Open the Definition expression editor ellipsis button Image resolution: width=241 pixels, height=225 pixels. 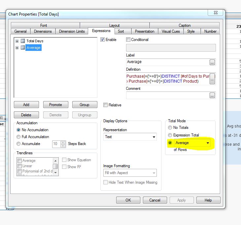(x=212, y=79)
